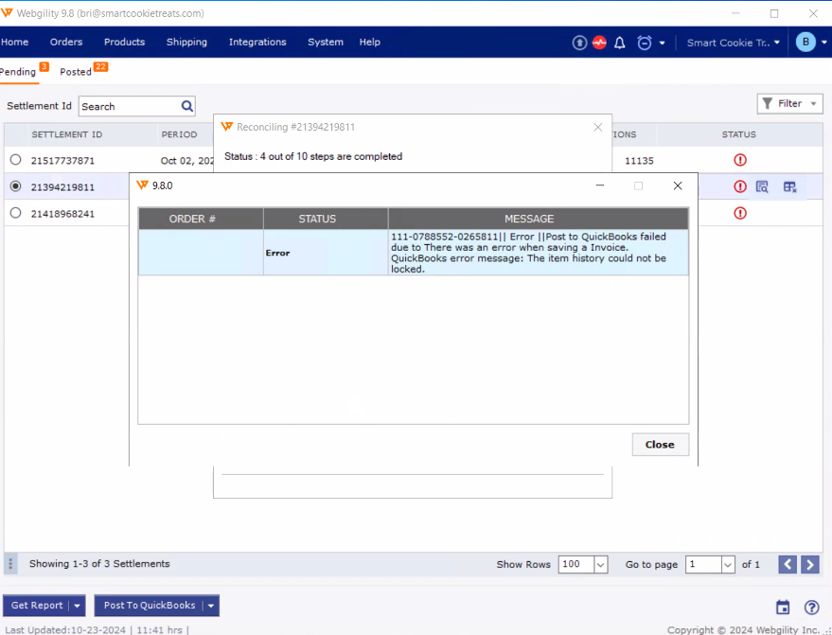Expand the Smart Cookie Tr.. store selector
Viewport: 832px width, 635px height.
coord(735,43)
